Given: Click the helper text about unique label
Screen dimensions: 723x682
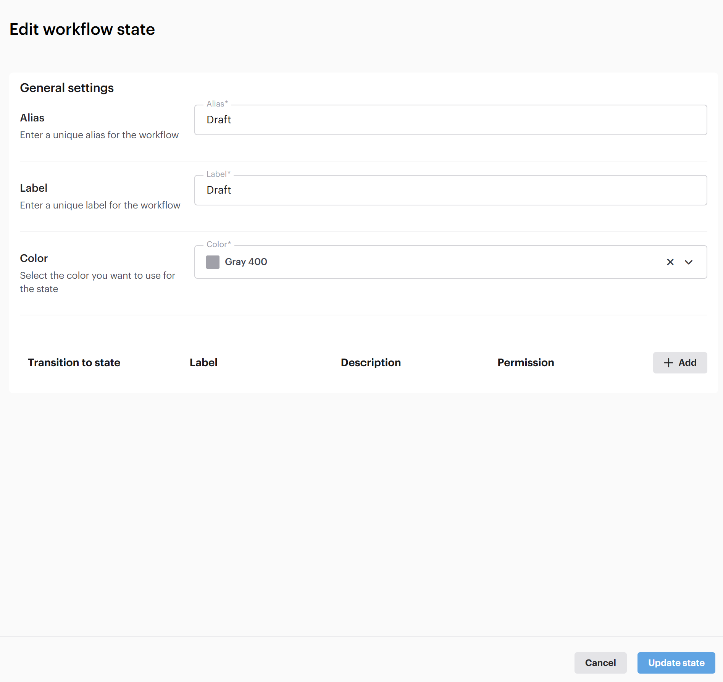Looking at the screenshot, I should click(x=100, y=205).
